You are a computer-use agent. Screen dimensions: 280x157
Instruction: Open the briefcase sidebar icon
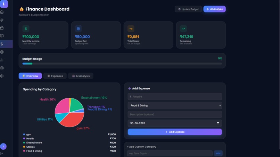pyautogui.click(x=2, y=68)
